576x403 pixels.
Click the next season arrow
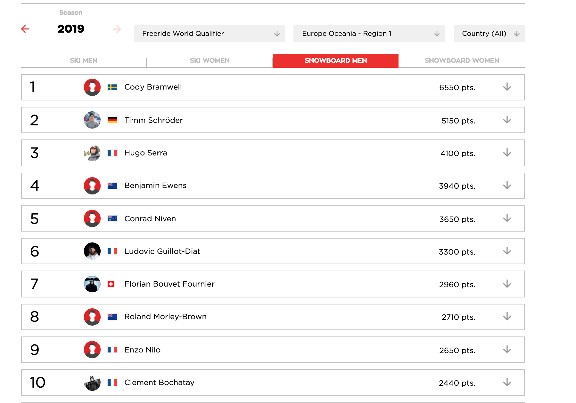[117, 29]
